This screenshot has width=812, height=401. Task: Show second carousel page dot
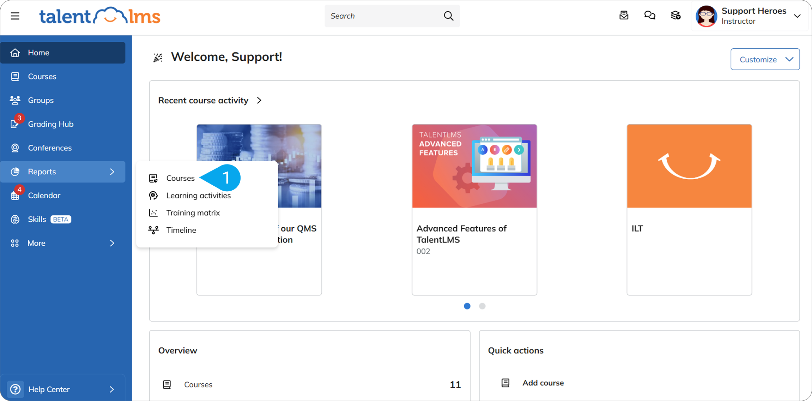tap(482, 306)
